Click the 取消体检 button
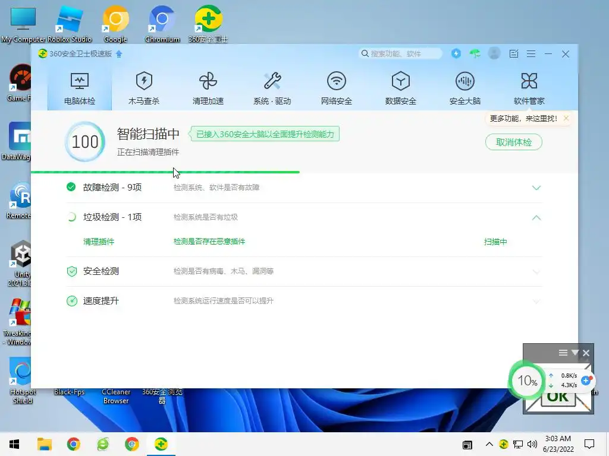 513,142
